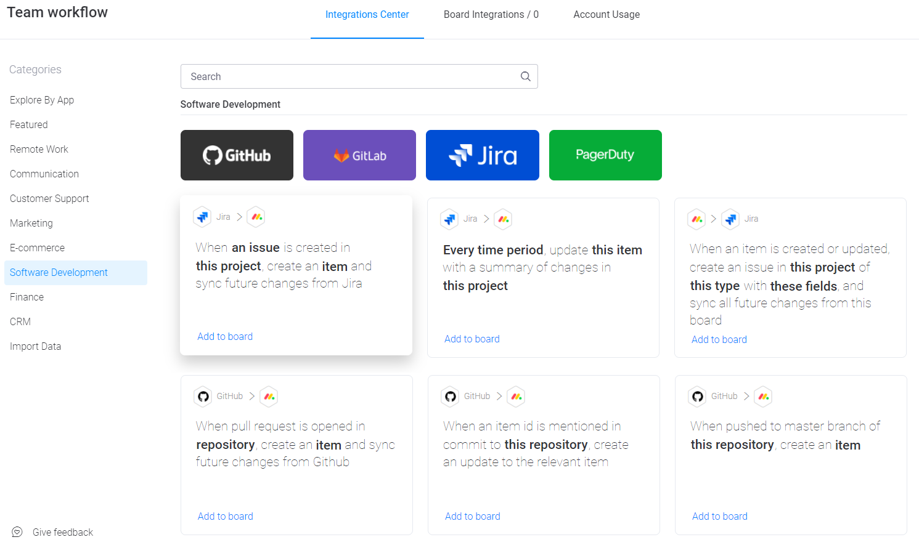Select Explore By App category

pos(76,100)
